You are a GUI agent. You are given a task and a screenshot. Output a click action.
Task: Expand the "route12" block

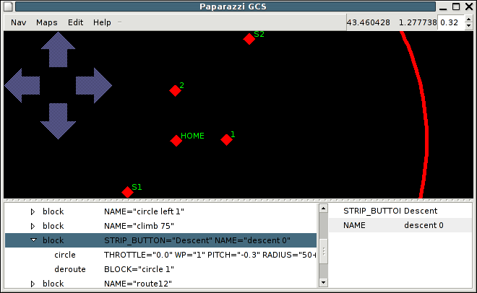(33, 284)
